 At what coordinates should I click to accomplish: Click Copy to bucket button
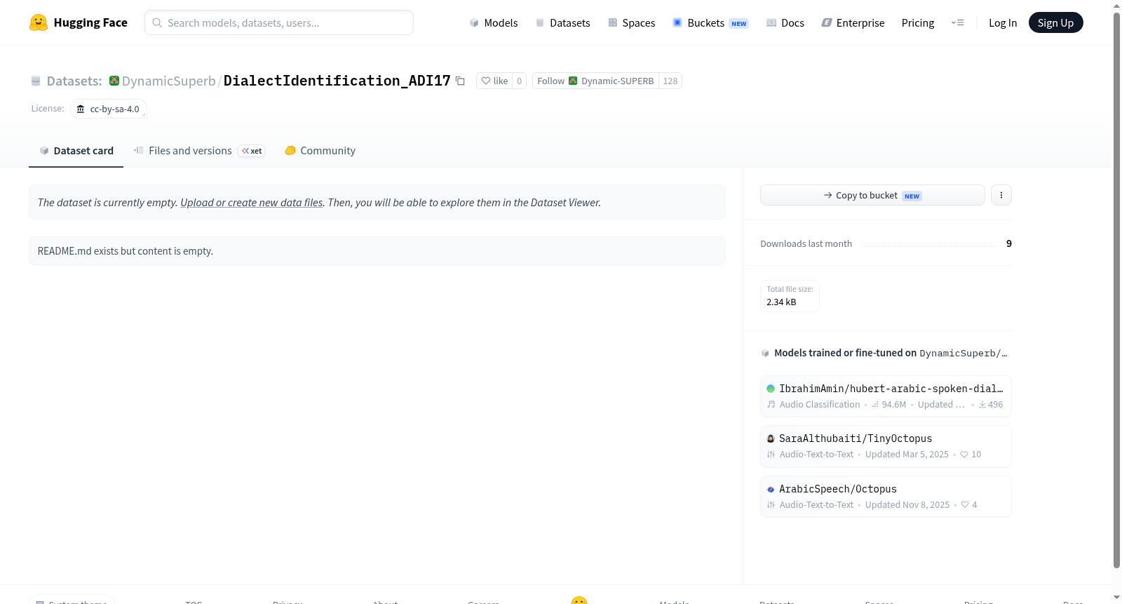pyautogui.click(x=872, y=195)
